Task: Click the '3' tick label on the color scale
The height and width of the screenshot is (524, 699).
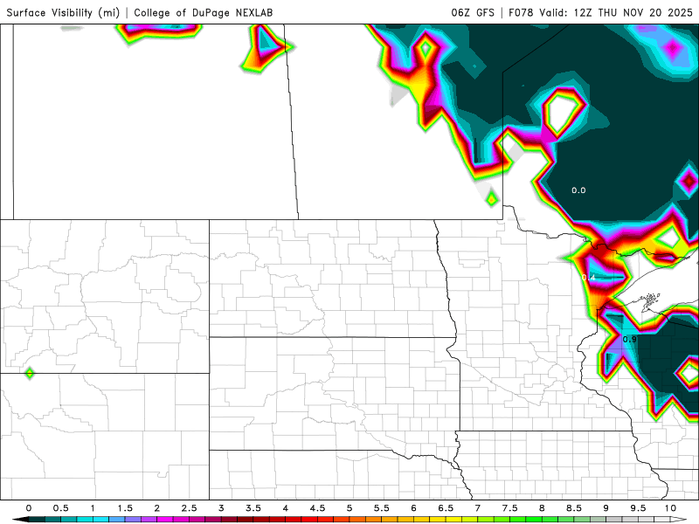Action: click(221, 508)
